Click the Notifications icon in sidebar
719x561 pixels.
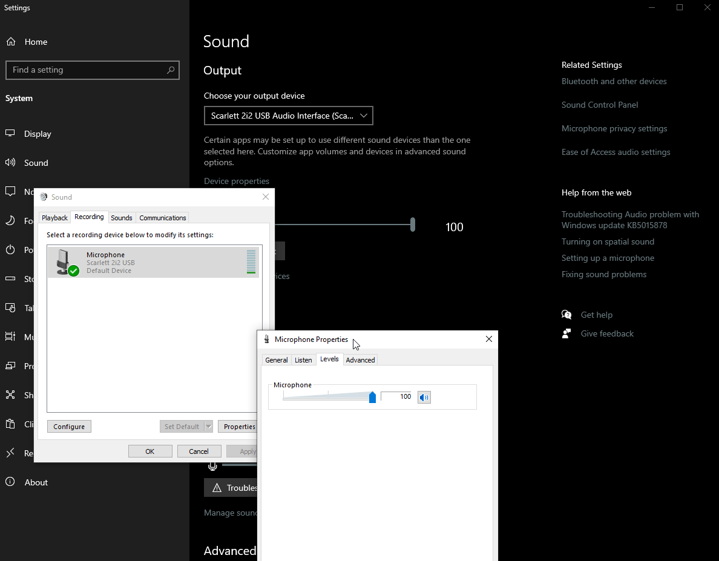coord(10,192)
